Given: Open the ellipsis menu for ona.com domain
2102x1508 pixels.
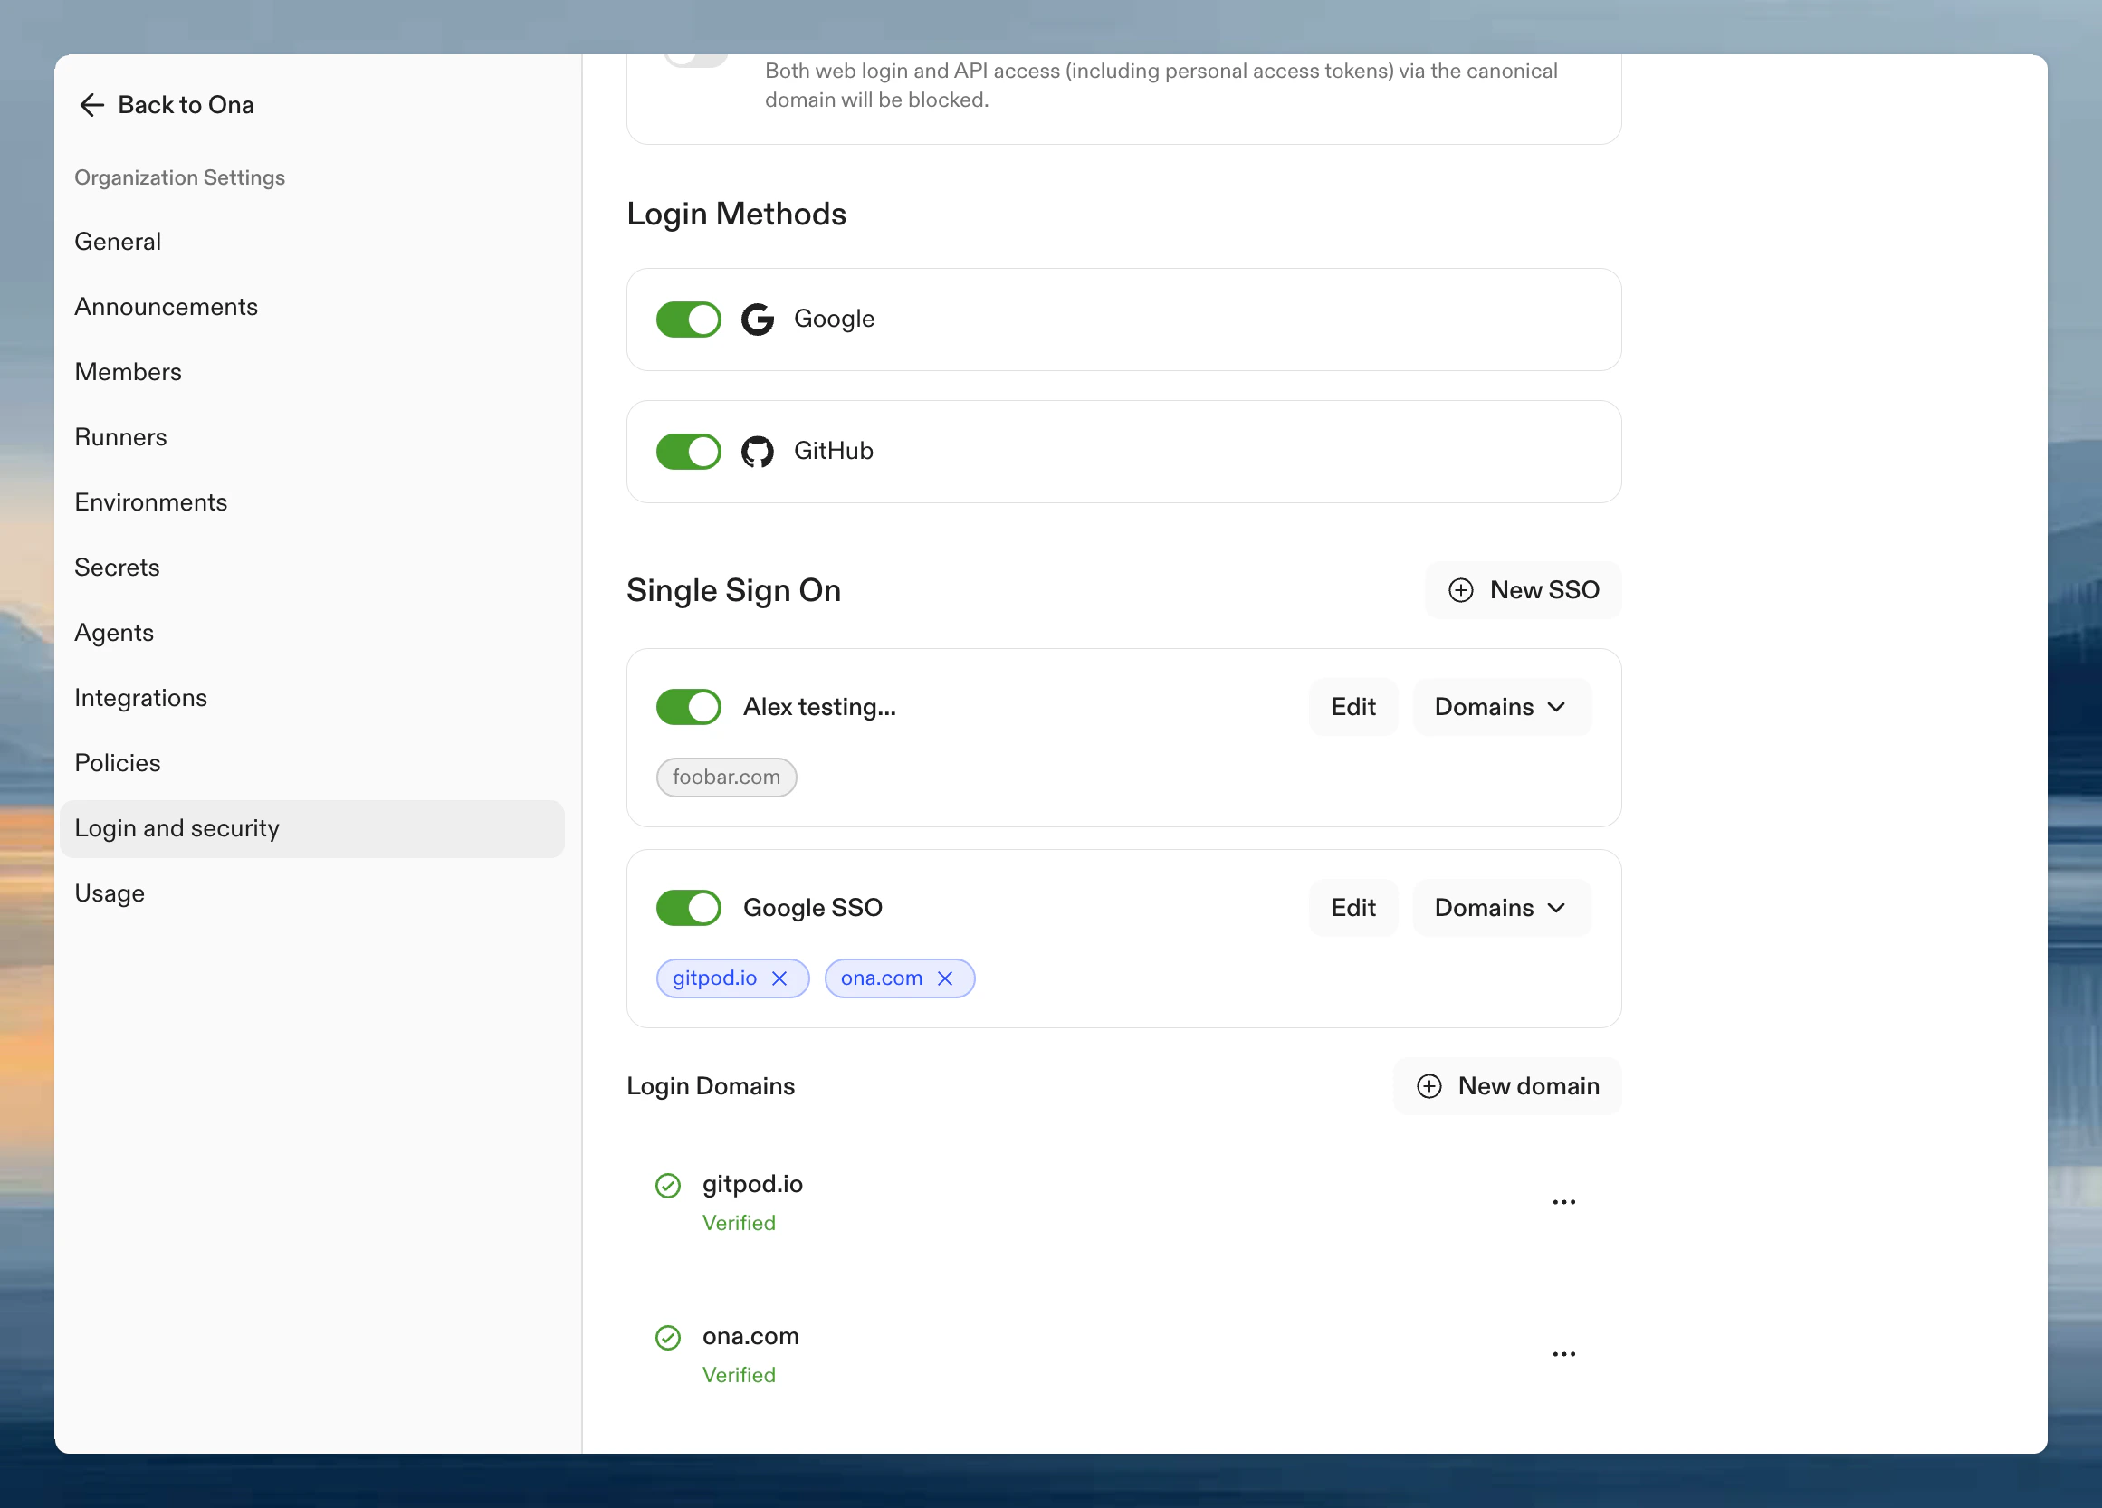Looking at the screenshot, I should coord(1563,1353).
